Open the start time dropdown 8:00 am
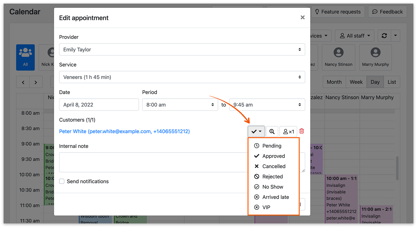The height and width of the screenshot is (227, 417). coord(180,105)
